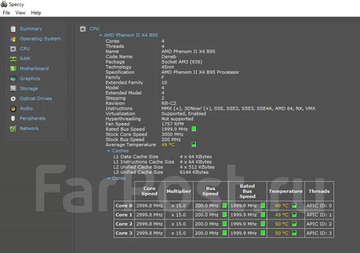Collapse the Cores section
The width and height of the screenshot is (360, 253).
click(109, 178)
